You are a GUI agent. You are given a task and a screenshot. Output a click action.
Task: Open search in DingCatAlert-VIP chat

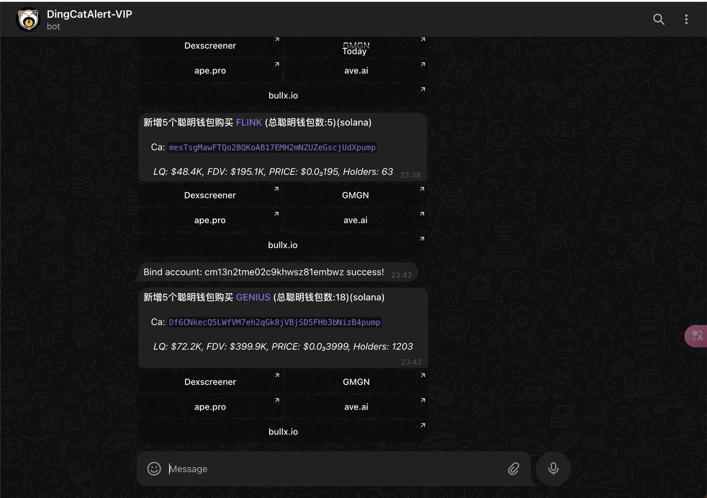659,19
